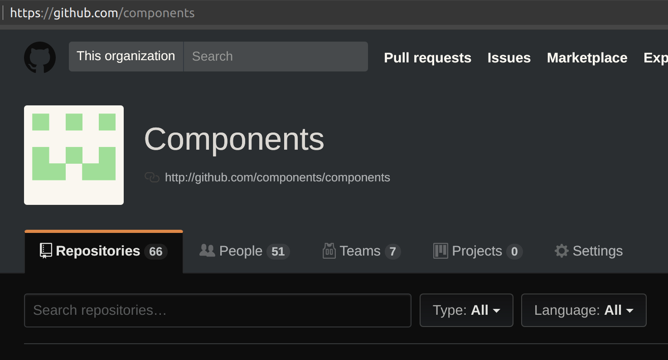This screenshot has height=360, width=668.
Task: Select the Teams jersey icon
Action: (x=329, y=251)
